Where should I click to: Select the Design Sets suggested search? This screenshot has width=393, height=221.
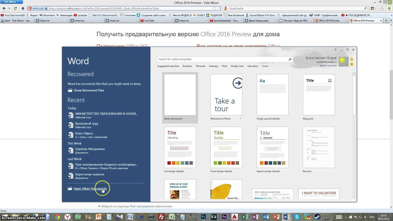pos(237,66)
